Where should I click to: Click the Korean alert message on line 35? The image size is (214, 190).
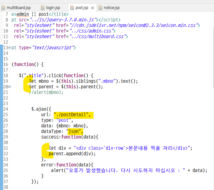coord(126,170)
